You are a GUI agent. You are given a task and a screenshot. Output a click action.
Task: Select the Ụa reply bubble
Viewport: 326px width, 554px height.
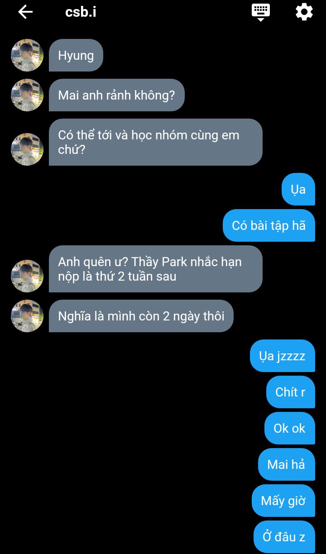click(x=298, y=189)
